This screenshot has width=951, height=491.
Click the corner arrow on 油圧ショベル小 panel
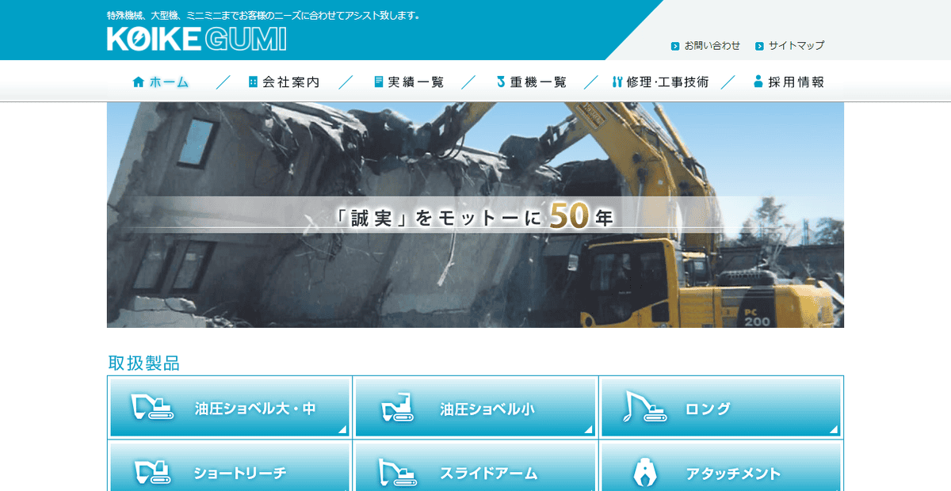point(590,429)
